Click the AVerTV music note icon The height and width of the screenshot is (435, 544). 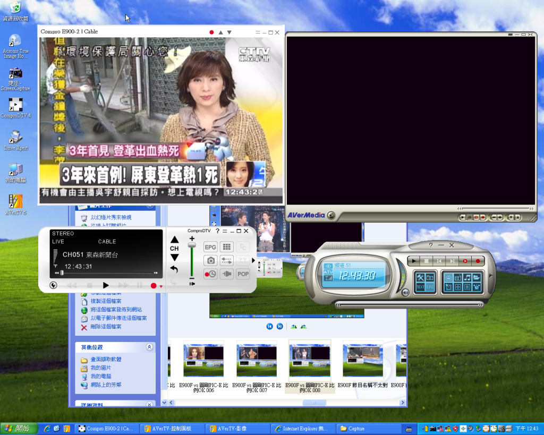point(467,277)
